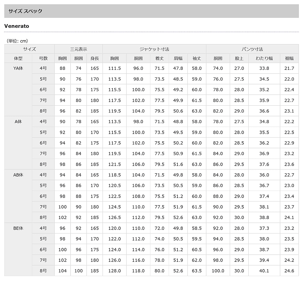Click the 114.0 jacket waist cell
The width and height of the screenshot is (303, 289).
tap(138, 249)
